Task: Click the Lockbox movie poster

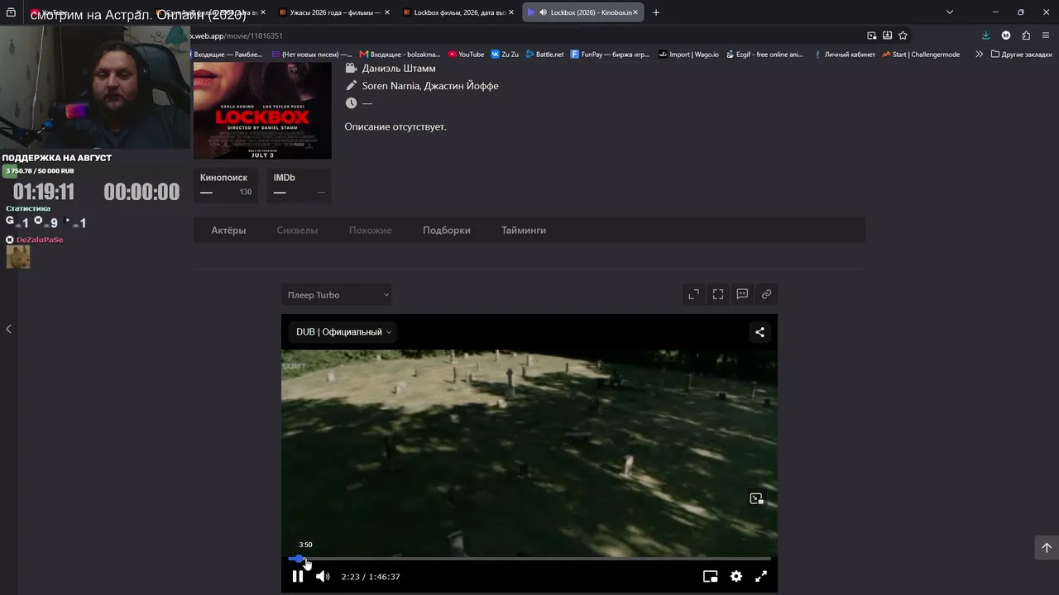Action: pos(262,111)
